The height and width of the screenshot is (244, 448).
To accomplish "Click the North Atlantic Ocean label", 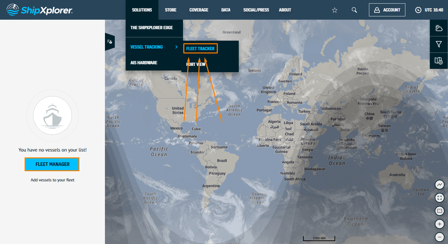I will pyautogui.click(x=234, y=110).
